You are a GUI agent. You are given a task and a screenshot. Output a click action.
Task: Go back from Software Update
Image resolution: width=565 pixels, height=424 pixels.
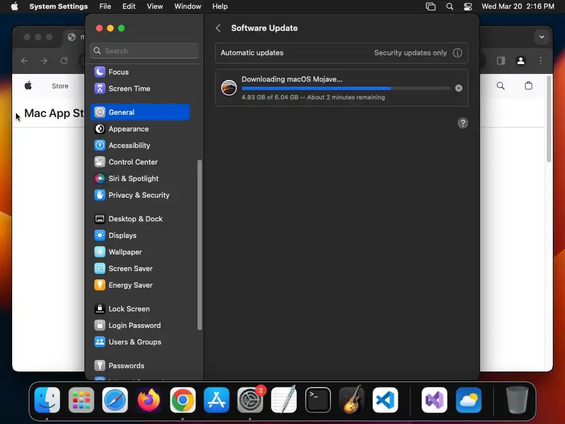[x=218, y=28]
